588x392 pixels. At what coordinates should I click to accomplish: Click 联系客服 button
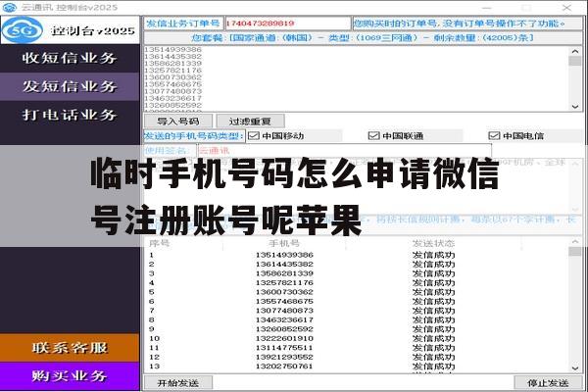[x=70, y=348]
